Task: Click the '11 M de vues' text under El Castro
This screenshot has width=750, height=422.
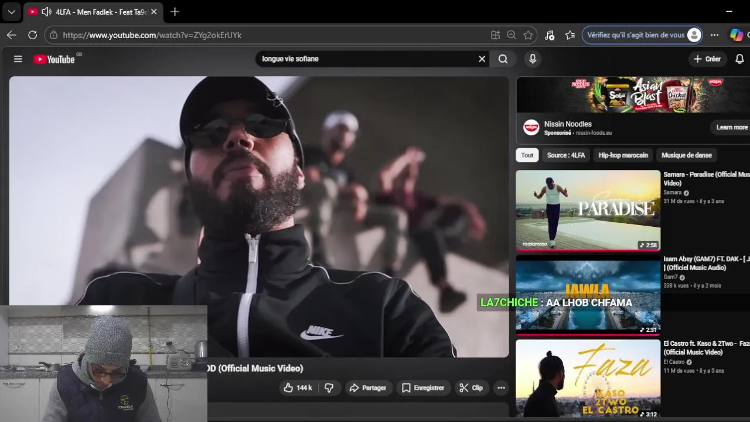Action: [679, 370]
